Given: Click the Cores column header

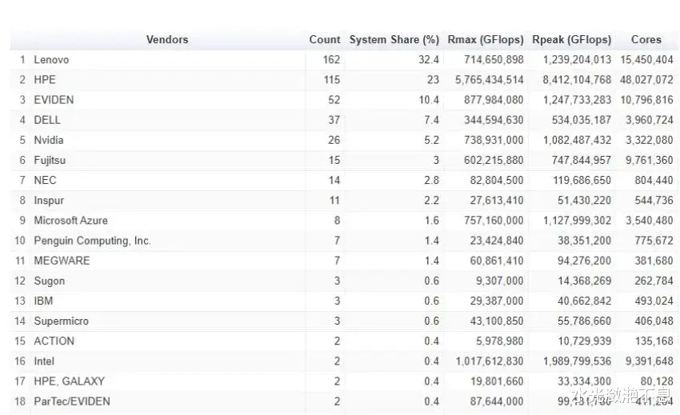Looking at the screenshot, I should click(646, 39).
